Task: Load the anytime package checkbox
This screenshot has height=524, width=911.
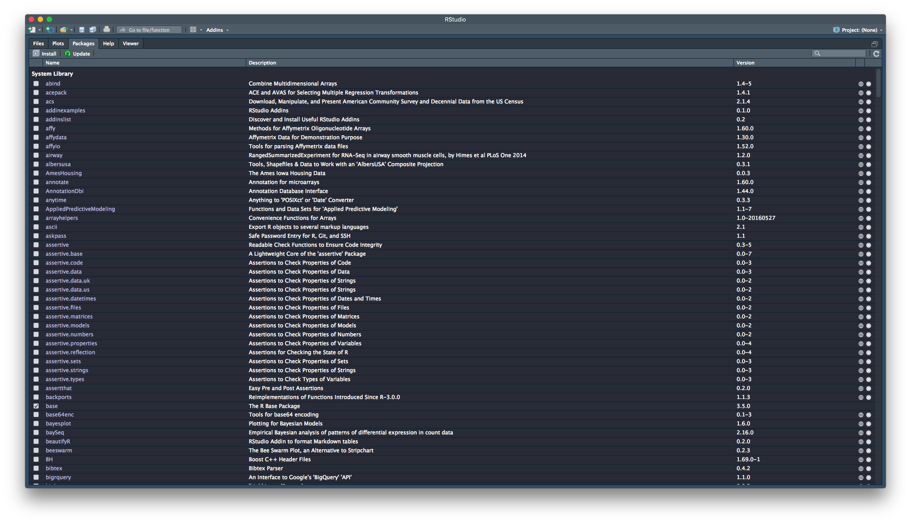Action: (36, 200)
